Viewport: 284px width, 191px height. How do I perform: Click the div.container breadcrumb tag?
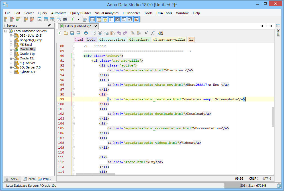point(112,40)
